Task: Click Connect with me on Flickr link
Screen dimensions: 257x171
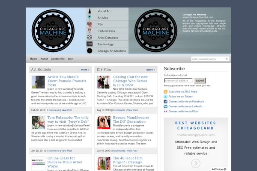Action: tap(184, 111)
